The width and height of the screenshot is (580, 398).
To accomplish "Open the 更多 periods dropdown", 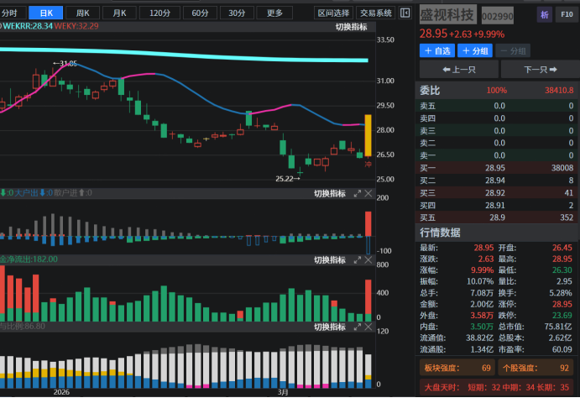I will (274, 13).
